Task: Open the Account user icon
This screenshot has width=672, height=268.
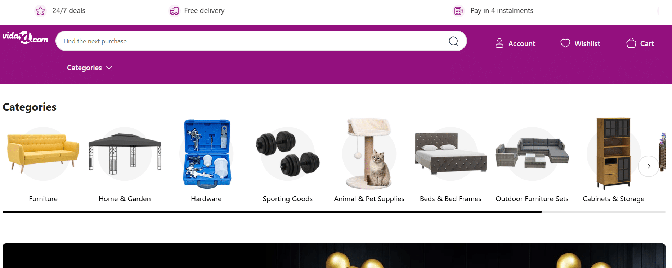Action: [499, 43]
